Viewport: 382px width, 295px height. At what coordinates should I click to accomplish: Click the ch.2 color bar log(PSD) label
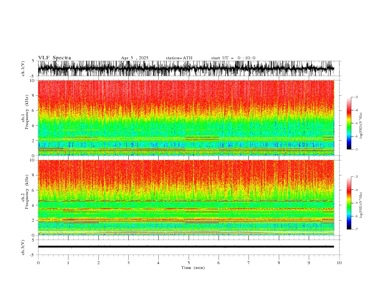(361, 205)
